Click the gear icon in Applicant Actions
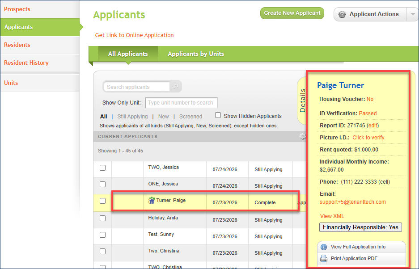Viewport: 419px width, 269px height. tap(342, 14)
